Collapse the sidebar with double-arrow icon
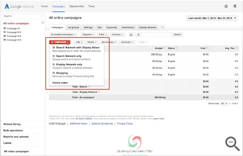Screen dimensions: 243x156 click(43, 23)
